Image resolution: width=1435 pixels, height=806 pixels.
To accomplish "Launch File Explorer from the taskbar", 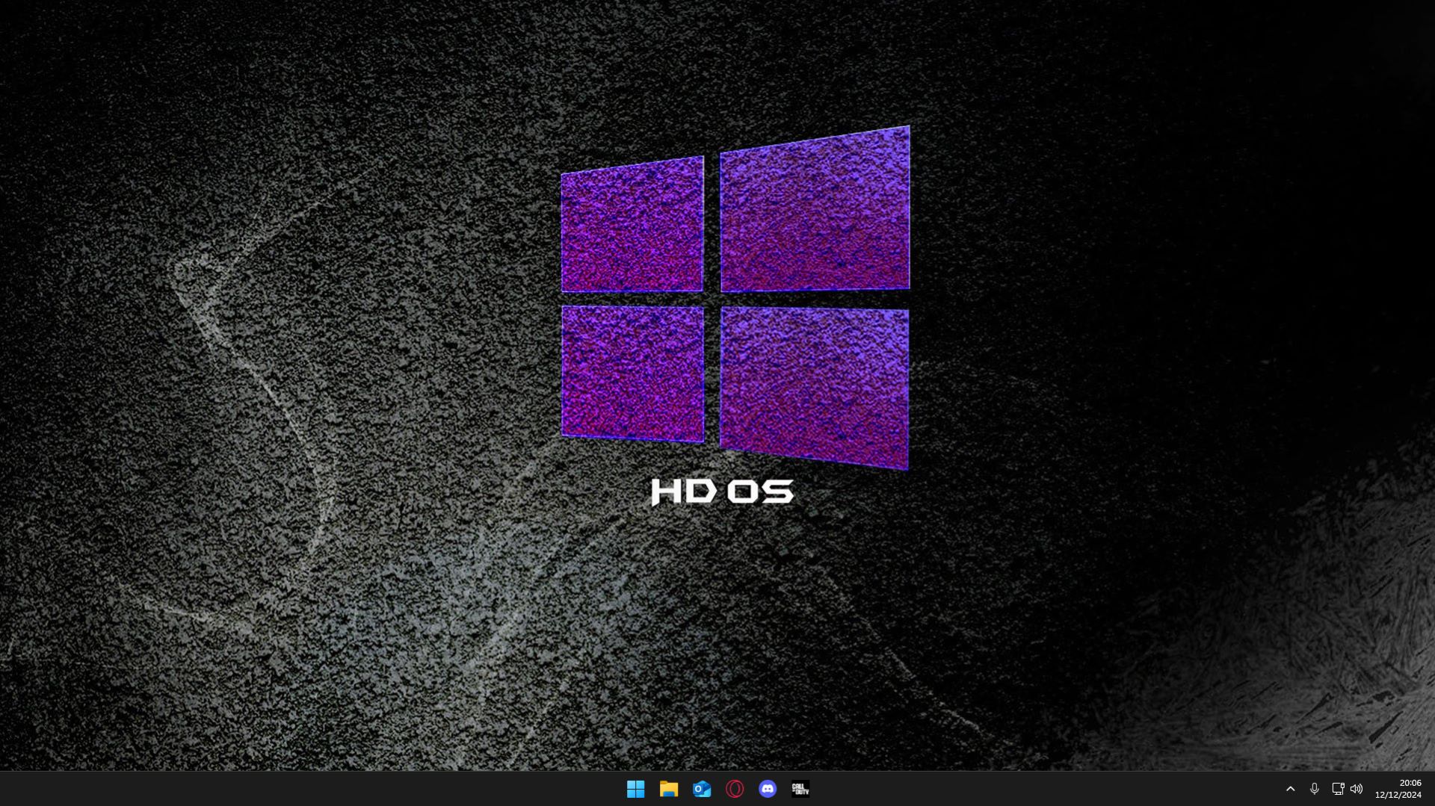I will [668, 789].
